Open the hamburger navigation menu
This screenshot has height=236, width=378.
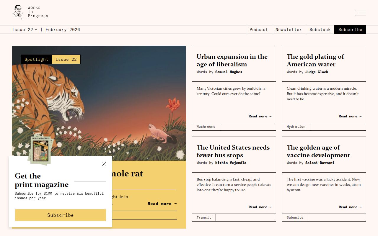(361, 13)
